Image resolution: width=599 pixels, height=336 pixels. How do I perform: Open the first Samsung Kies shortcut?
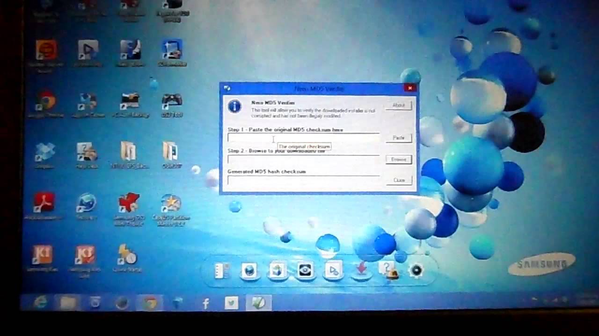coord(43,255)
